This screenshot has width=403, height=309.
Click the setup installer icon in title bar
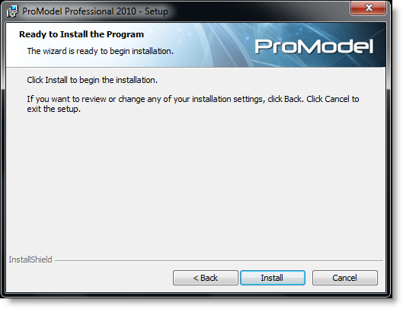click(12, 11)
